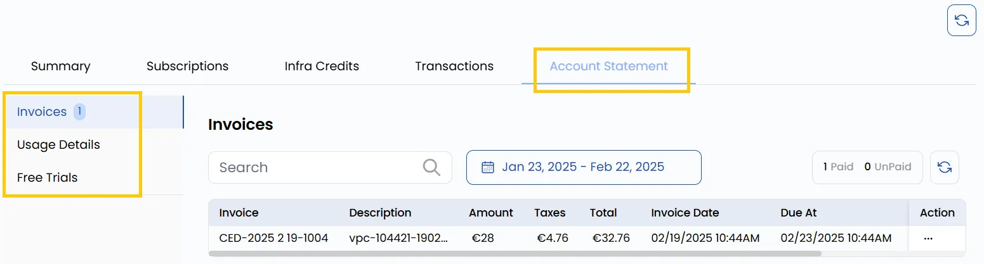Open Usage Details in the sidebar
The width and height of the screenshot is (984, 264).
[58, 144]
